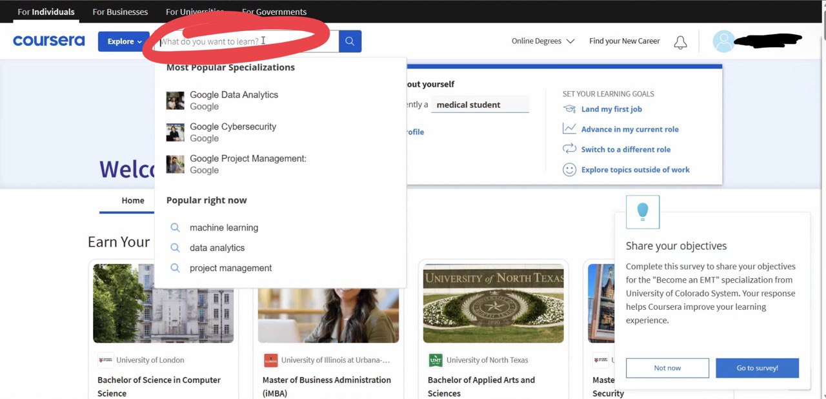Switch to For Governments tab
This screenshot has height=399, width=826.
click(x=274, y=12)
